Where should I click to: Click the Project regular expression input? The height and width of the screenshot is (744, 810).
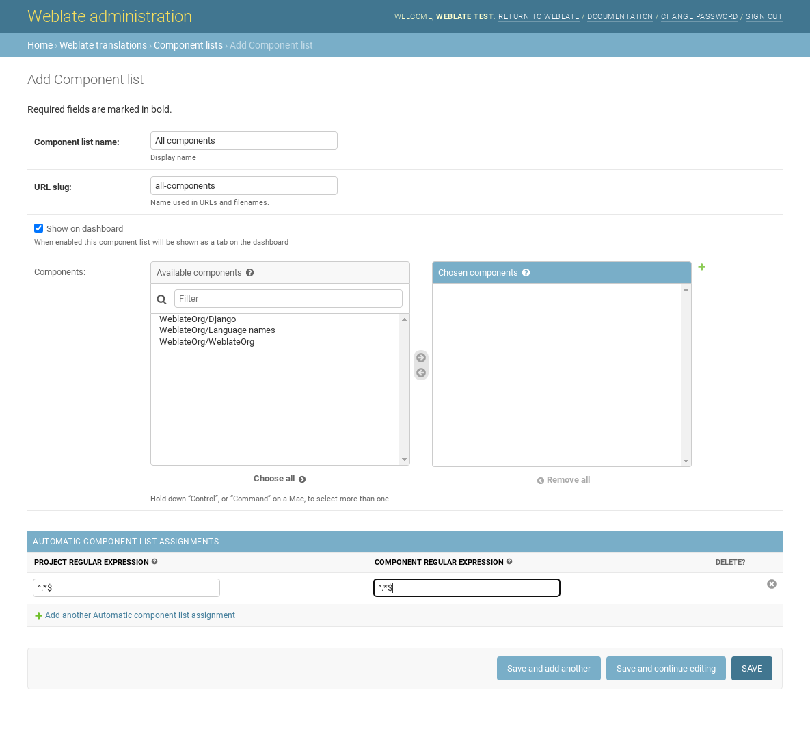click(x=126, y=587)
